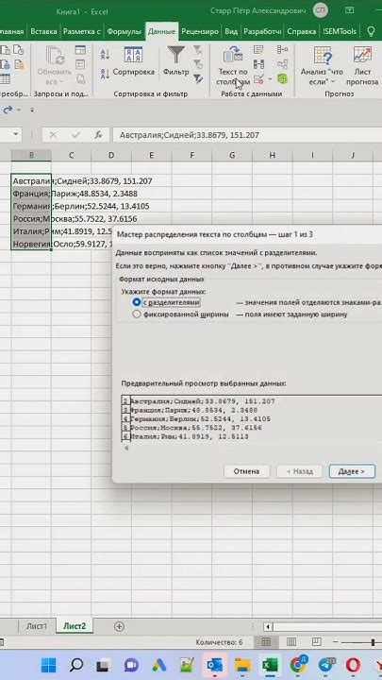382x680 pixels.
Task: Sort descending with the Z-to-A icon
Action: tap(105, 73)
